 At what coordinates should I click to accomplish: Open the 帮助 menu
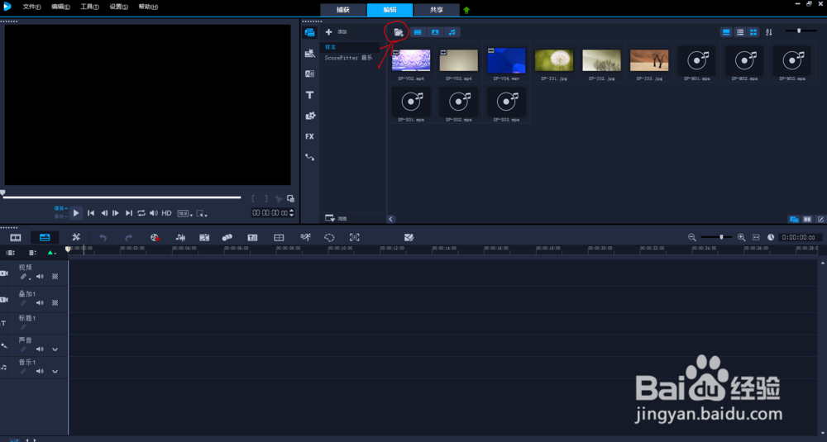[x=148, y=7]
